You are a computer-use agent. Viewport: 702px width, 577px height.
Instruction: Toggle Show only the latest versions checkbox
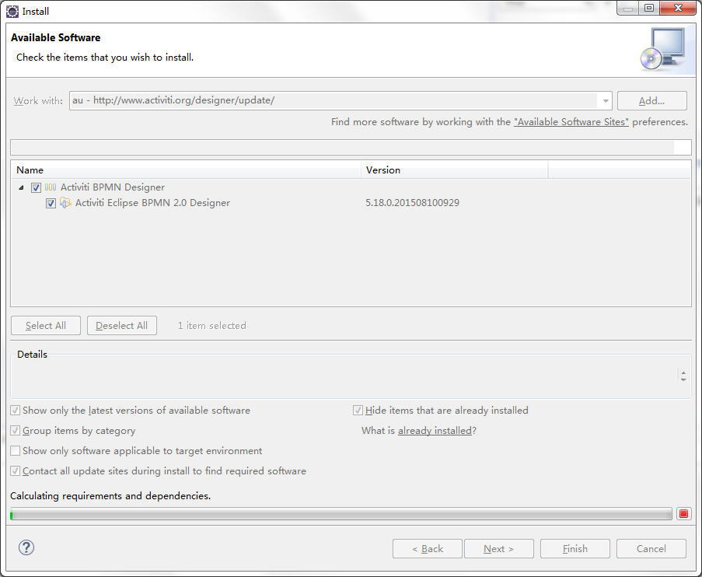tap(16, 411)
